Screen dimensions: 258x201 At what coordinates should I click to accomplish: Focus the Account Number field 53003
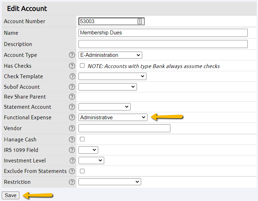[x=111, y=21]
